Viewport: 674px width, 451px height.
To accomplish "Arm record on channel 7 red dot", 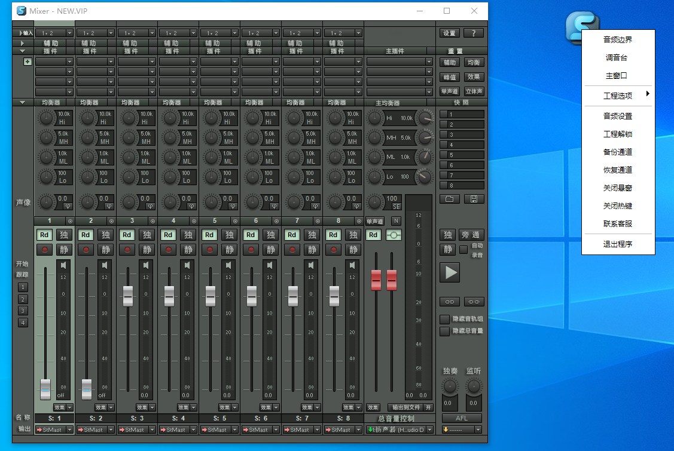I will [x=292, y=250].
